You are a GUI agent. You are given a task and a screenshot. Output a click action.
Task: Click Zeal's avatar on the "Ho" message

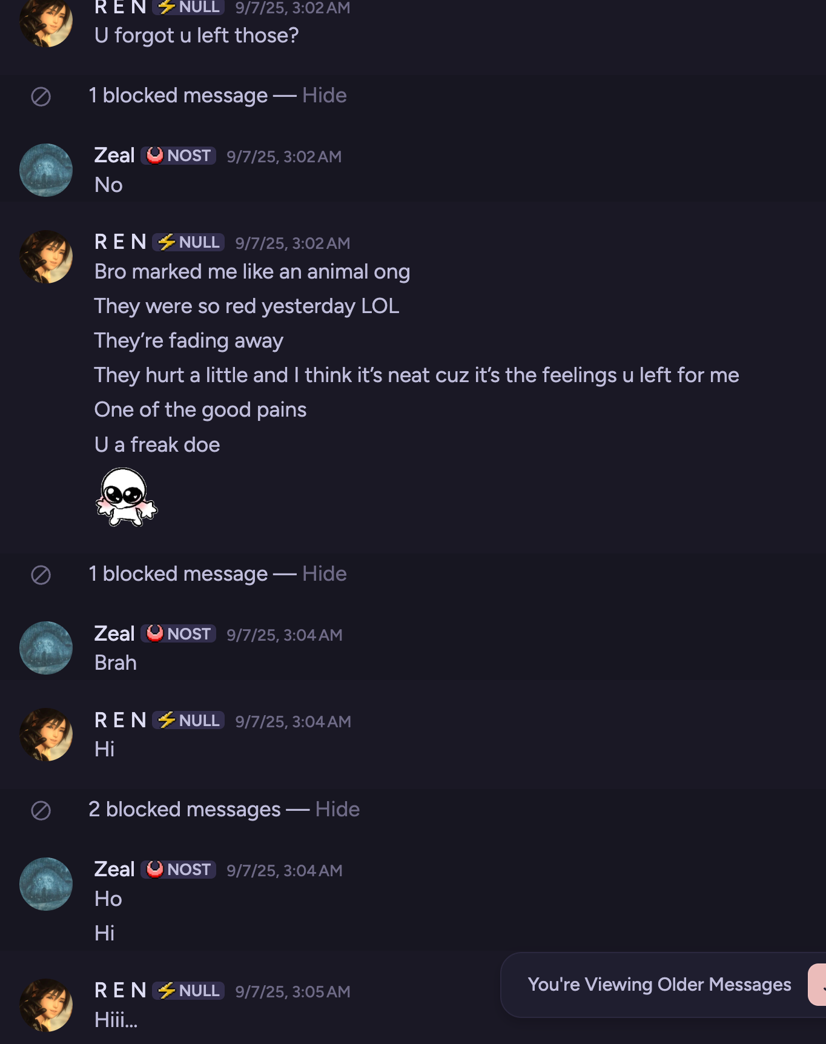tap(46, 884)
